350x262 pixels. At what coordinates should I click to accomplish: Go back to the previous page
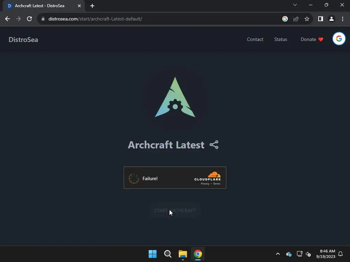8,19
